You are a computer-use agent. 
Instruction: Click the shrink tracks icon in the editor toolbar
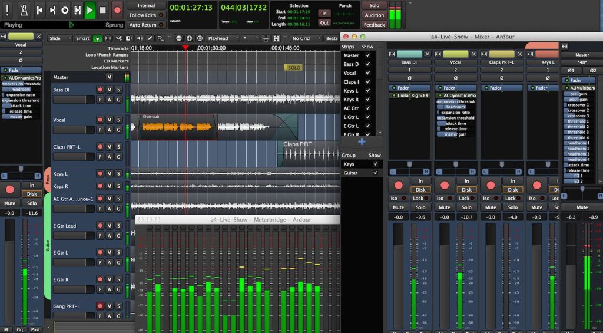(266, 38)
